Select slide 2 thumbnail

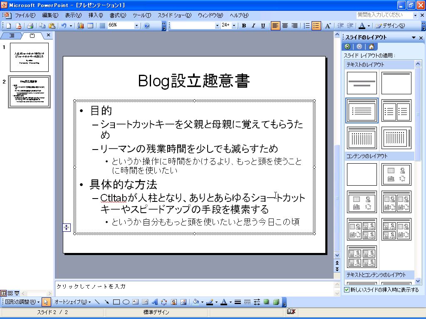click(30, 92)
